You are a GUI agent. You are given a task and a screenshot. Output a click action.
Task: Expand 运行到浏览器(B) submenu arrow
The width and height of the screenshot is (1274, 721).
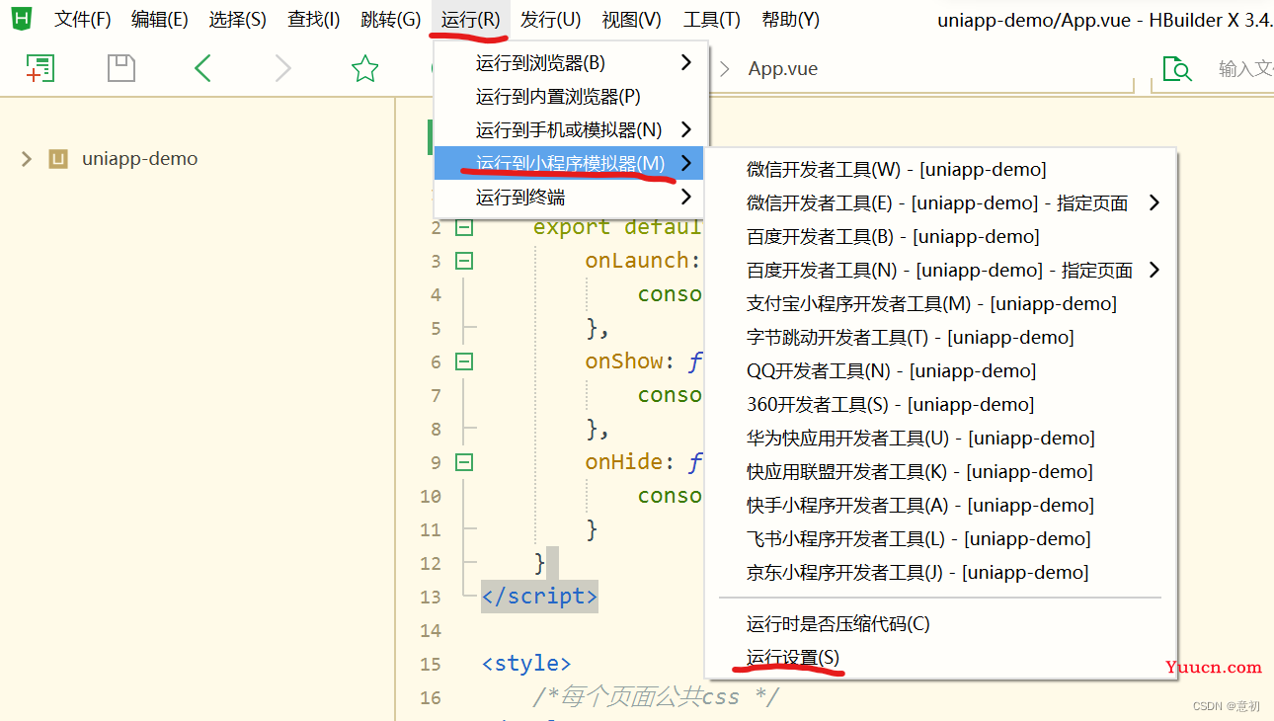685,63
